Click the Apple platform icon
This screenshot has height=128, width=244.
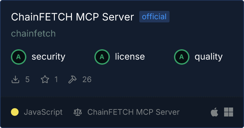(214, 112)
